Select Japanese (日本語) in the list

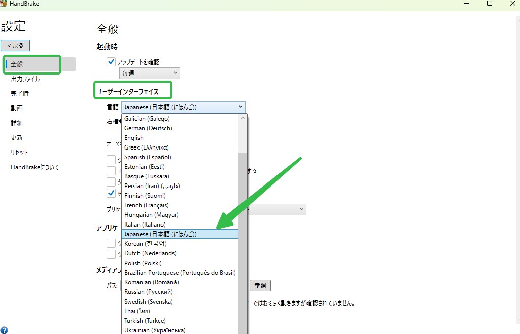click(x=180, y=234)
